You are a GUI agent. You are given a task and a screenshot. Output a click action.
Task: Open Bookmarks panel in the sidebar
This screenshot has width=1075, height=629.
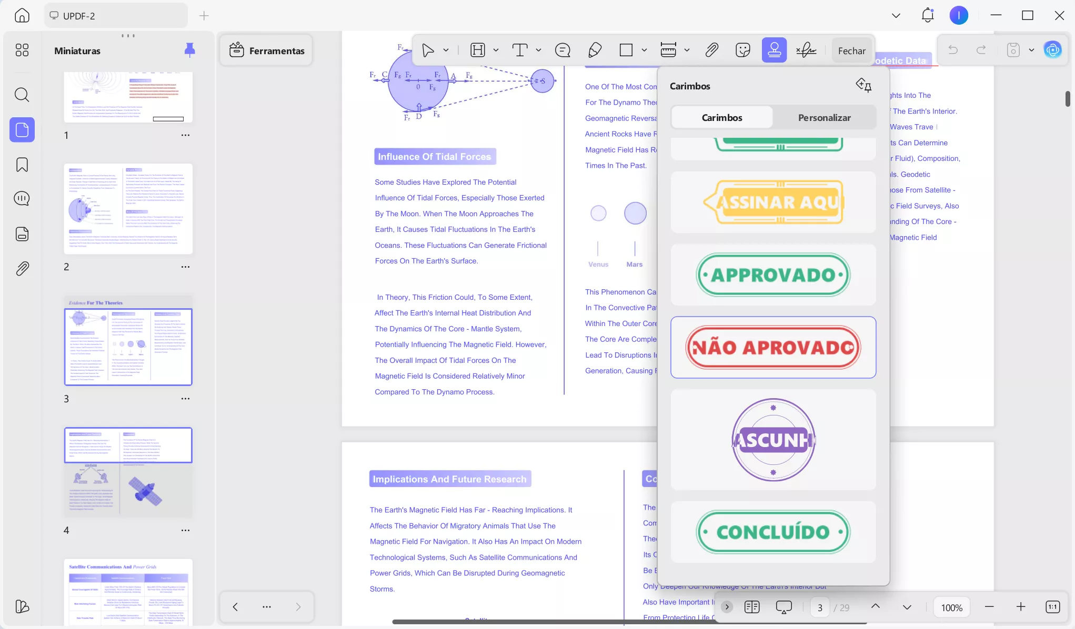[22, 165]
